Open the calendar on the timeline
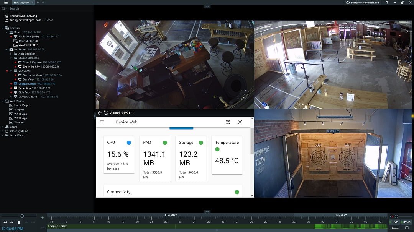This screenshot has height=232, width=414. coord(406,228)
